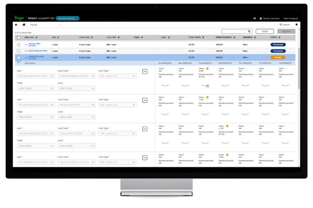This screenshot has height=208, width=313.
Task: Click the home icon in the navigation bar
Action: pos(23,24)
